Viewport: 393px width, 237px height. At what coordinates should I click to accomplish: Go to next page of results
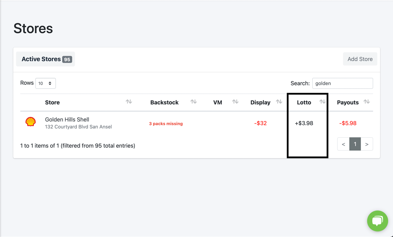point(366,144)
